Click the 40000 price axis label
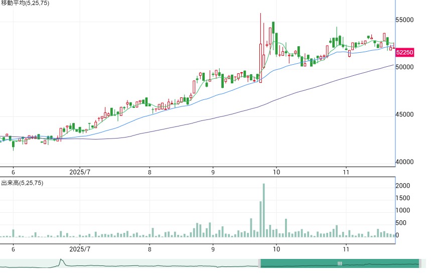Viewport: 432px width, 276px height. pyautogui.click(x=404, y=162)
